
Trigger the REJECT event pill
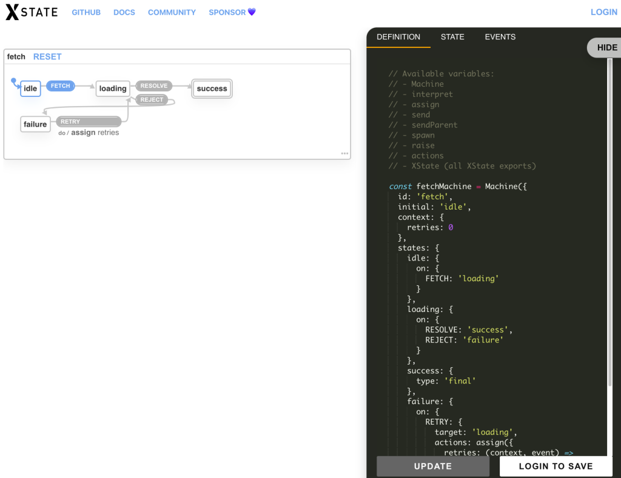click(x=152, y=99)
